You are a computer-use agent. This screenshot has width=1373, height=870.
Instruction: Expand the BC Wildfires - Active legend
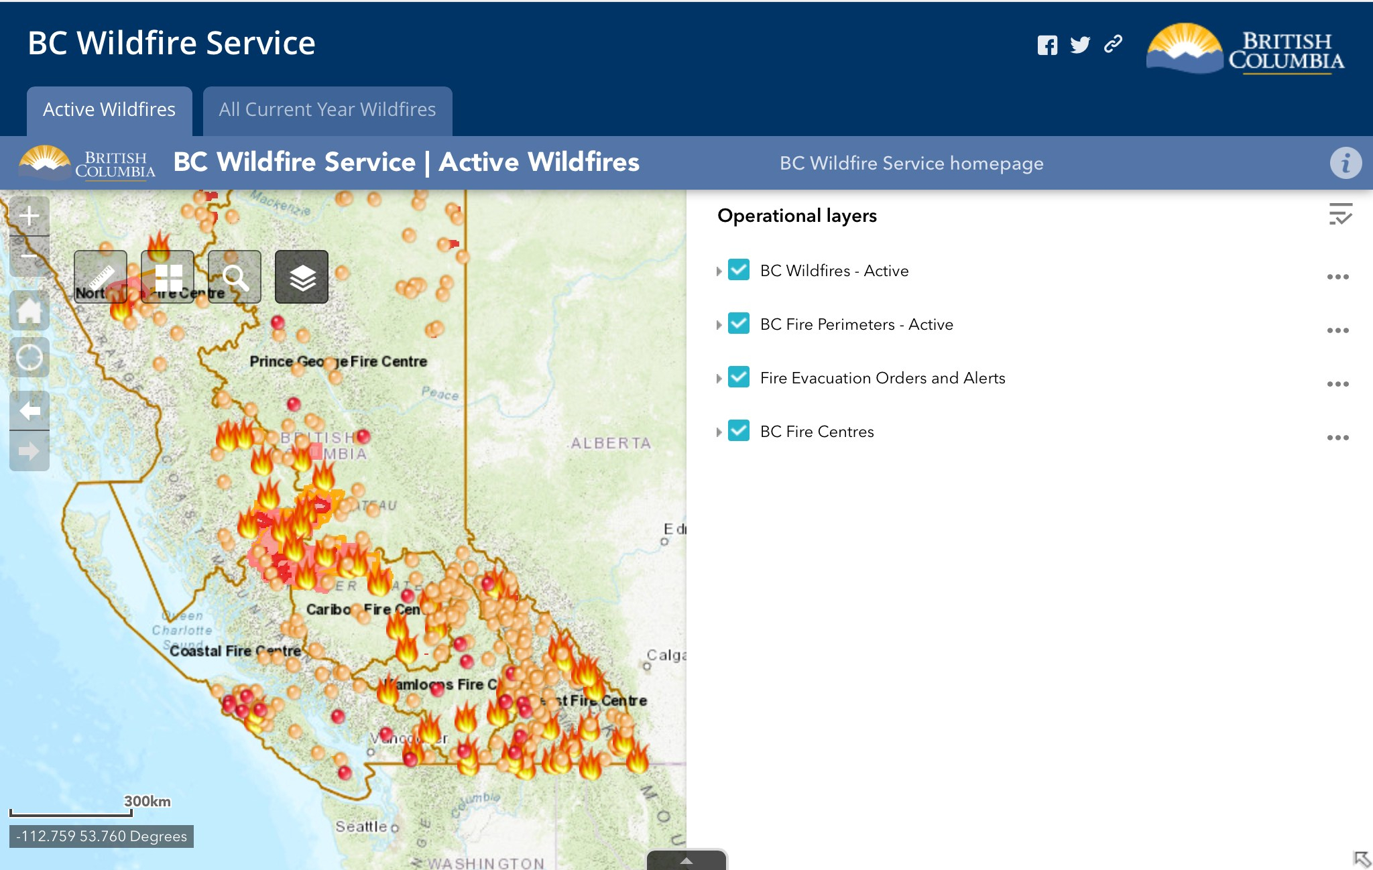click(719, 271)
